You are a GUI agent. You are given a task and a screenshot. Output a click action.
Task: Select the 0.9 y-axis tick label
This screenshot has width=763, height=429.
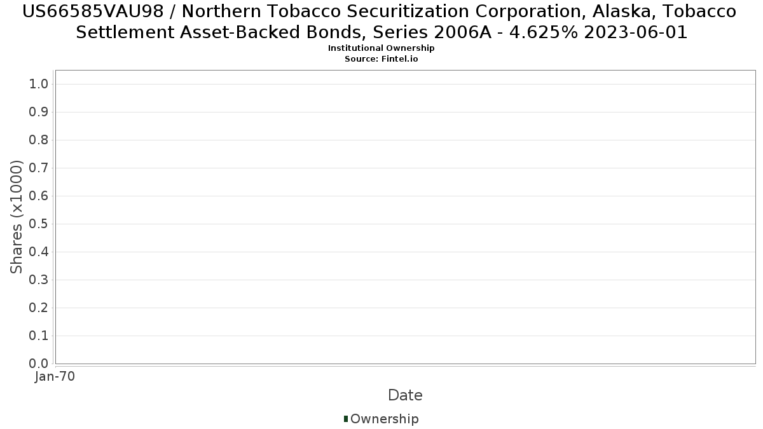[39, 112]
